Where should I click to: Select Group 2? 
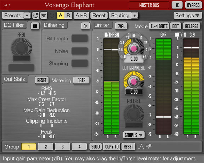(x=46, y=147)
